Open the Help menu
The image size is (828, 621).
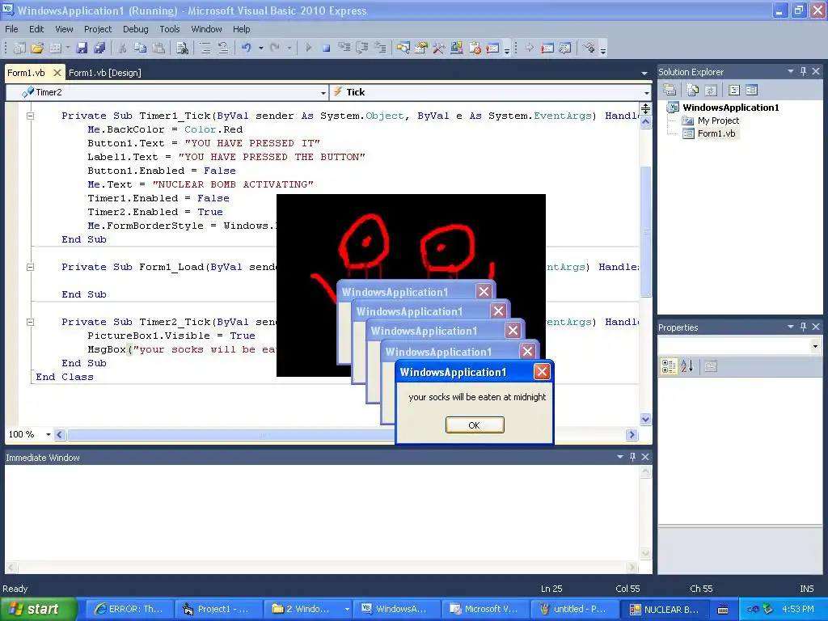(241, 29)
